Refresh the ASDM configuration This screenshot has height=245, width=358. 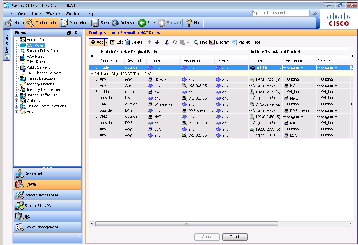(x=123, y=23)
